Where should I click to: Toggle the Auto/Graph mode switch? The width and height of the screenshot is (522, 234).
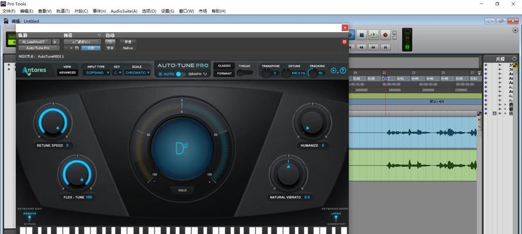[181, 74]
